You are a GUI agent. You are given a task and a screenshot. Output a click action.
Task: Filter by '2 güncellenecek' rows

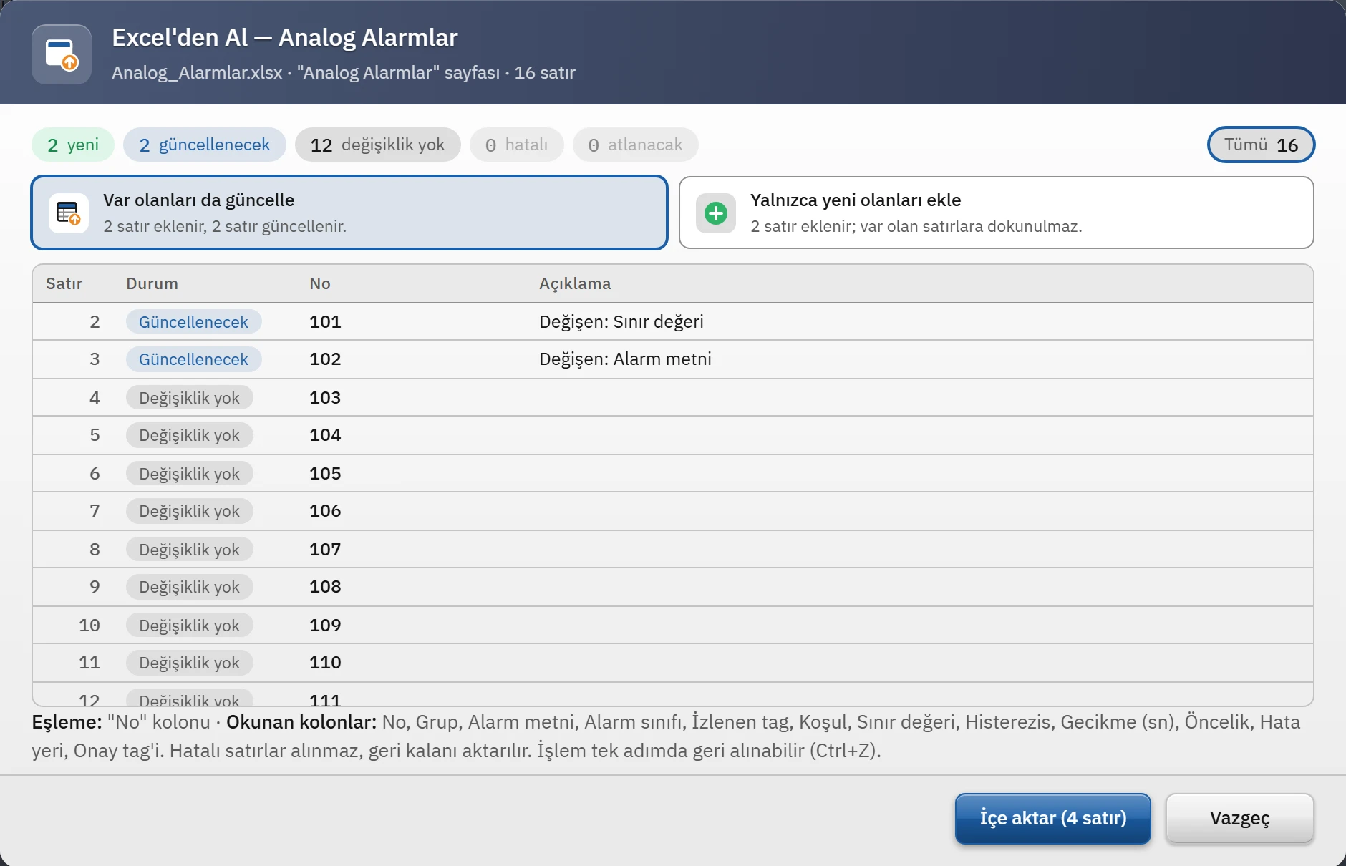pyautogui.click(x=205, y=145)
